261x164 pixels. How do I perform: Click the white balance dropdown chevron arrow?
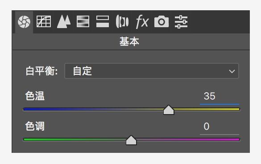point(232,71)
